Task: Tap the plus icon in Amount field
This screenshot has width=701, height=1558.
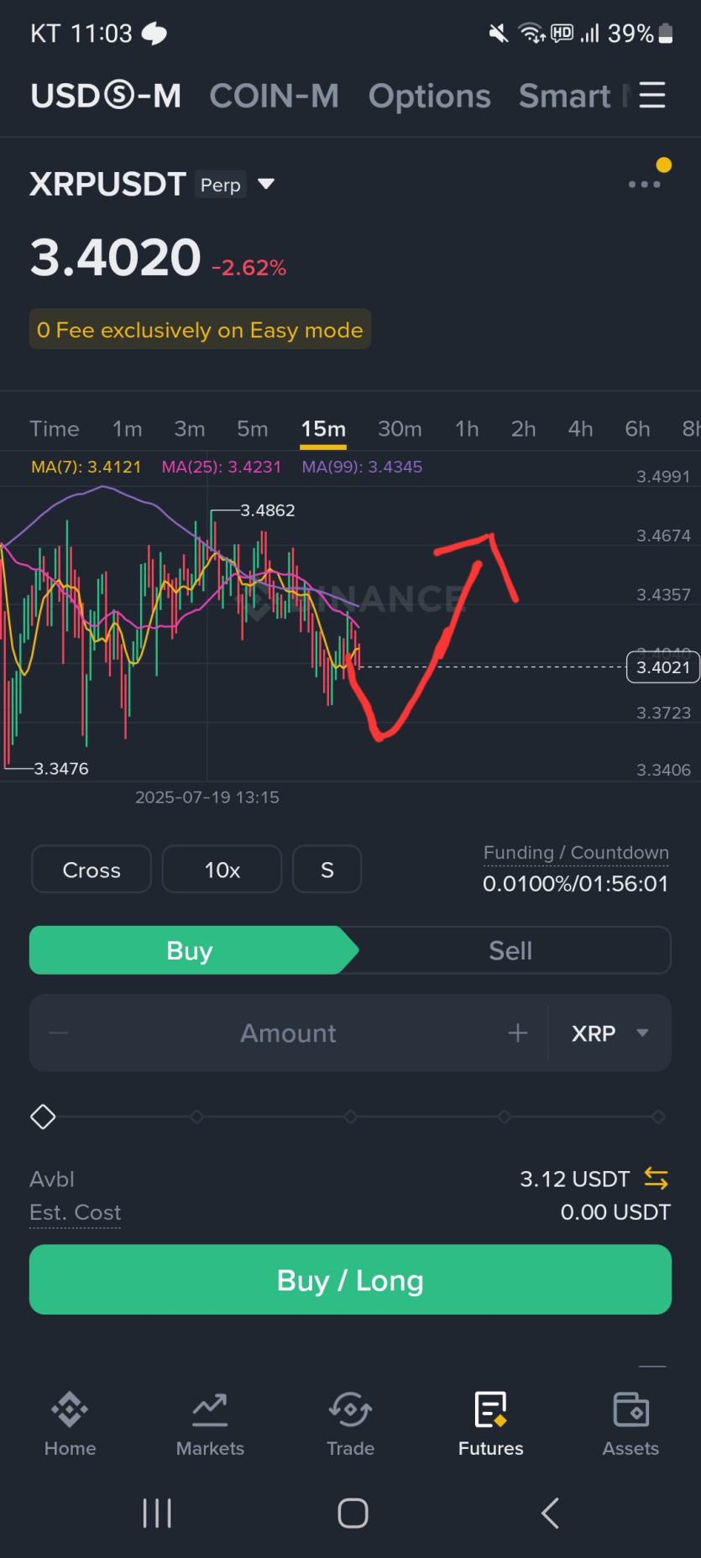Action: tap(518, 1033)
